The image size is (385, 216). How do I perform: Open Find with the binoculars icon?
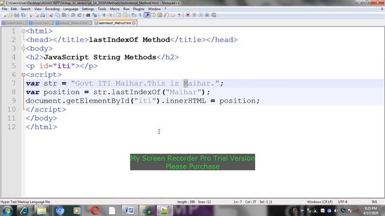(88, 15)
